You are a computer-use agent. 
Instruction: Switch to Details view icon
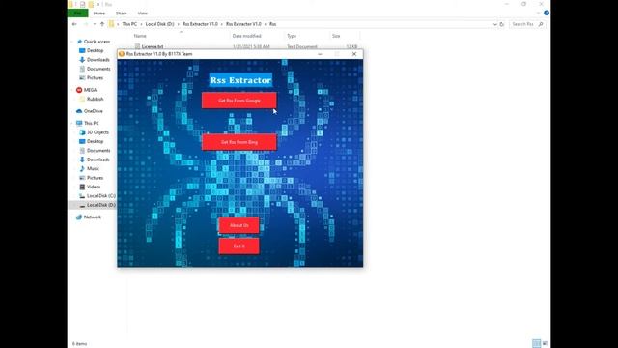pos(537,343)
